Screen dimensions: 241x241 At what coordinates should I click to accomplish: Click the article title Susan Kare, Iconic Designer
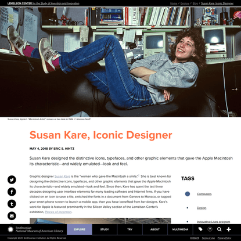click(x=100, y=135)
